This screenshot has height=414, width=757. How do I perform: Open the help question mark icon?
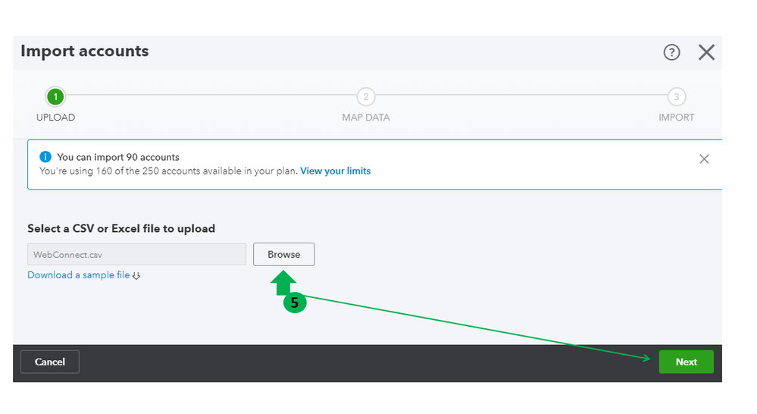click(x=671, y=52)
